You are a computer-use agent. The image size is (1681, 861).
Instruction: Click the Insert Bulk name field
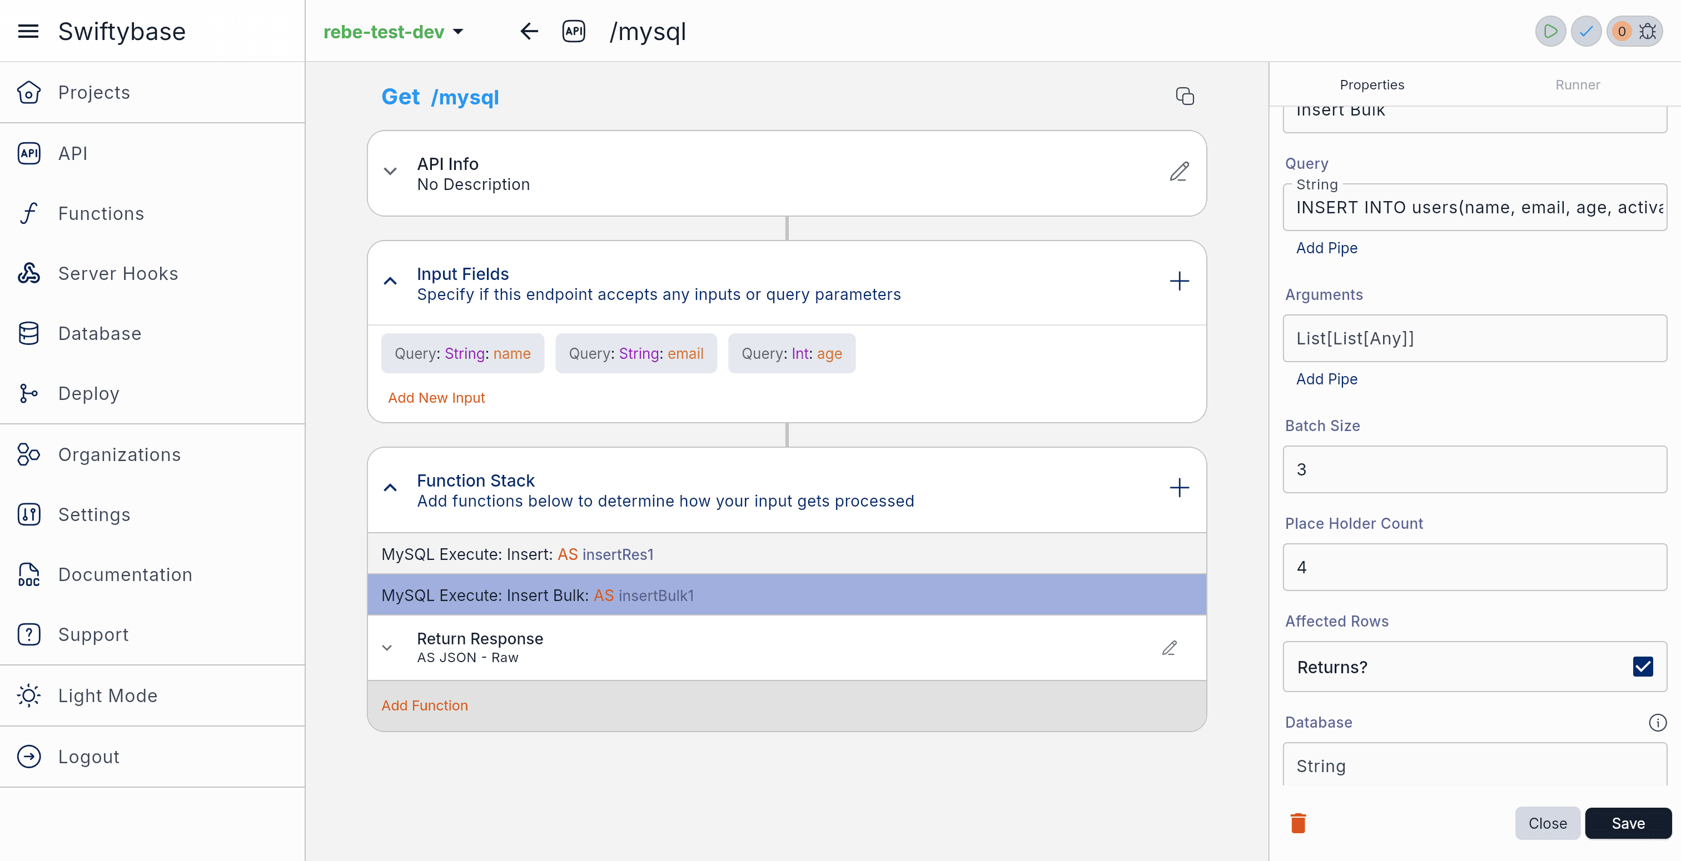click(1475, 119)
